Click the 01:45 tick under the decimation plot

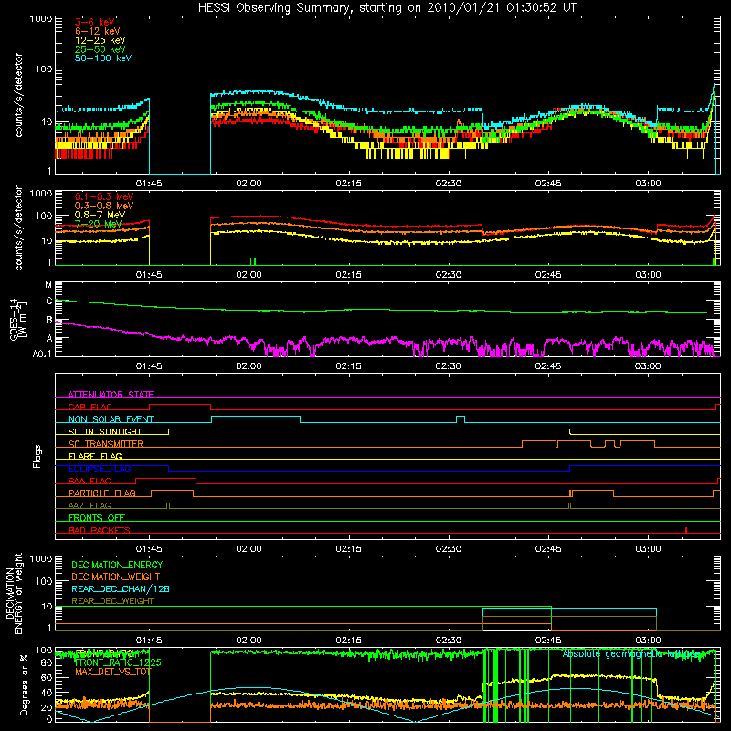(x=149, y=641)
